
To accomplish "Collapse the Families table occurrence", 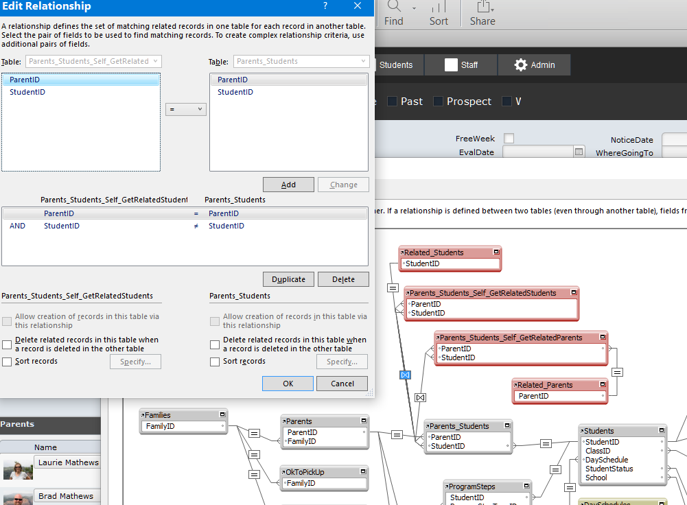I will (222, 414).
